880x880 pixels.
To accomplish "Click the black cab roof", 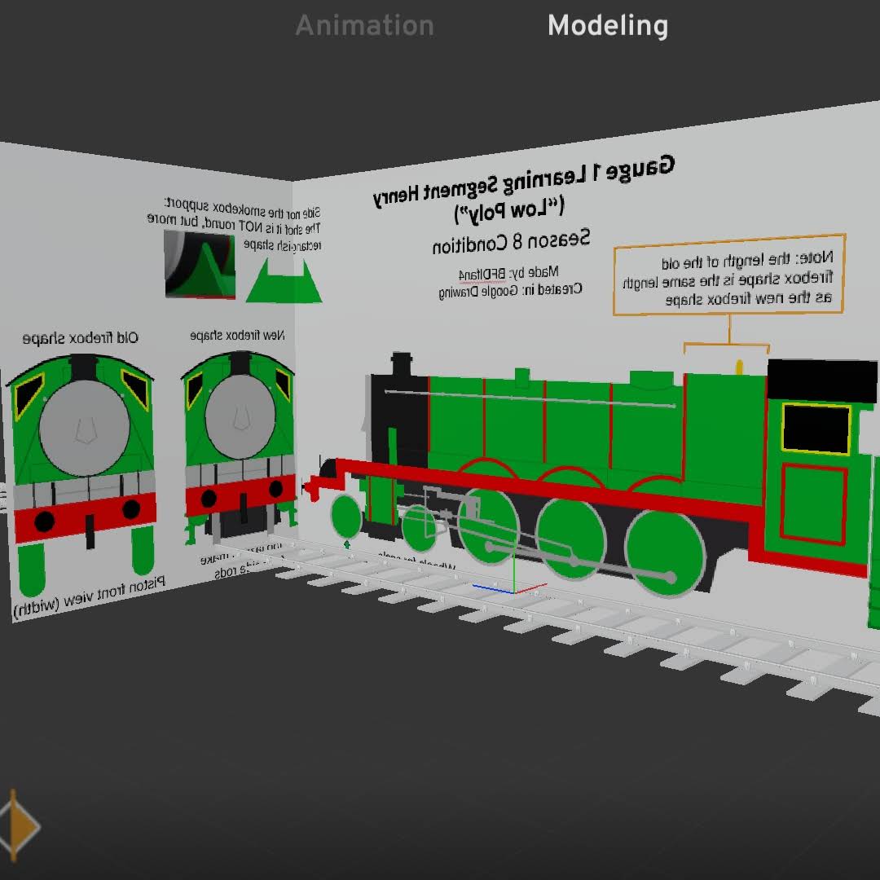I will (x=821, y=381).
